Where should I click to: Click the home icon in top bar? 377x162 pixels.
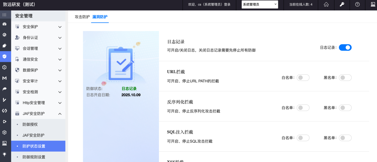point(326,4)
